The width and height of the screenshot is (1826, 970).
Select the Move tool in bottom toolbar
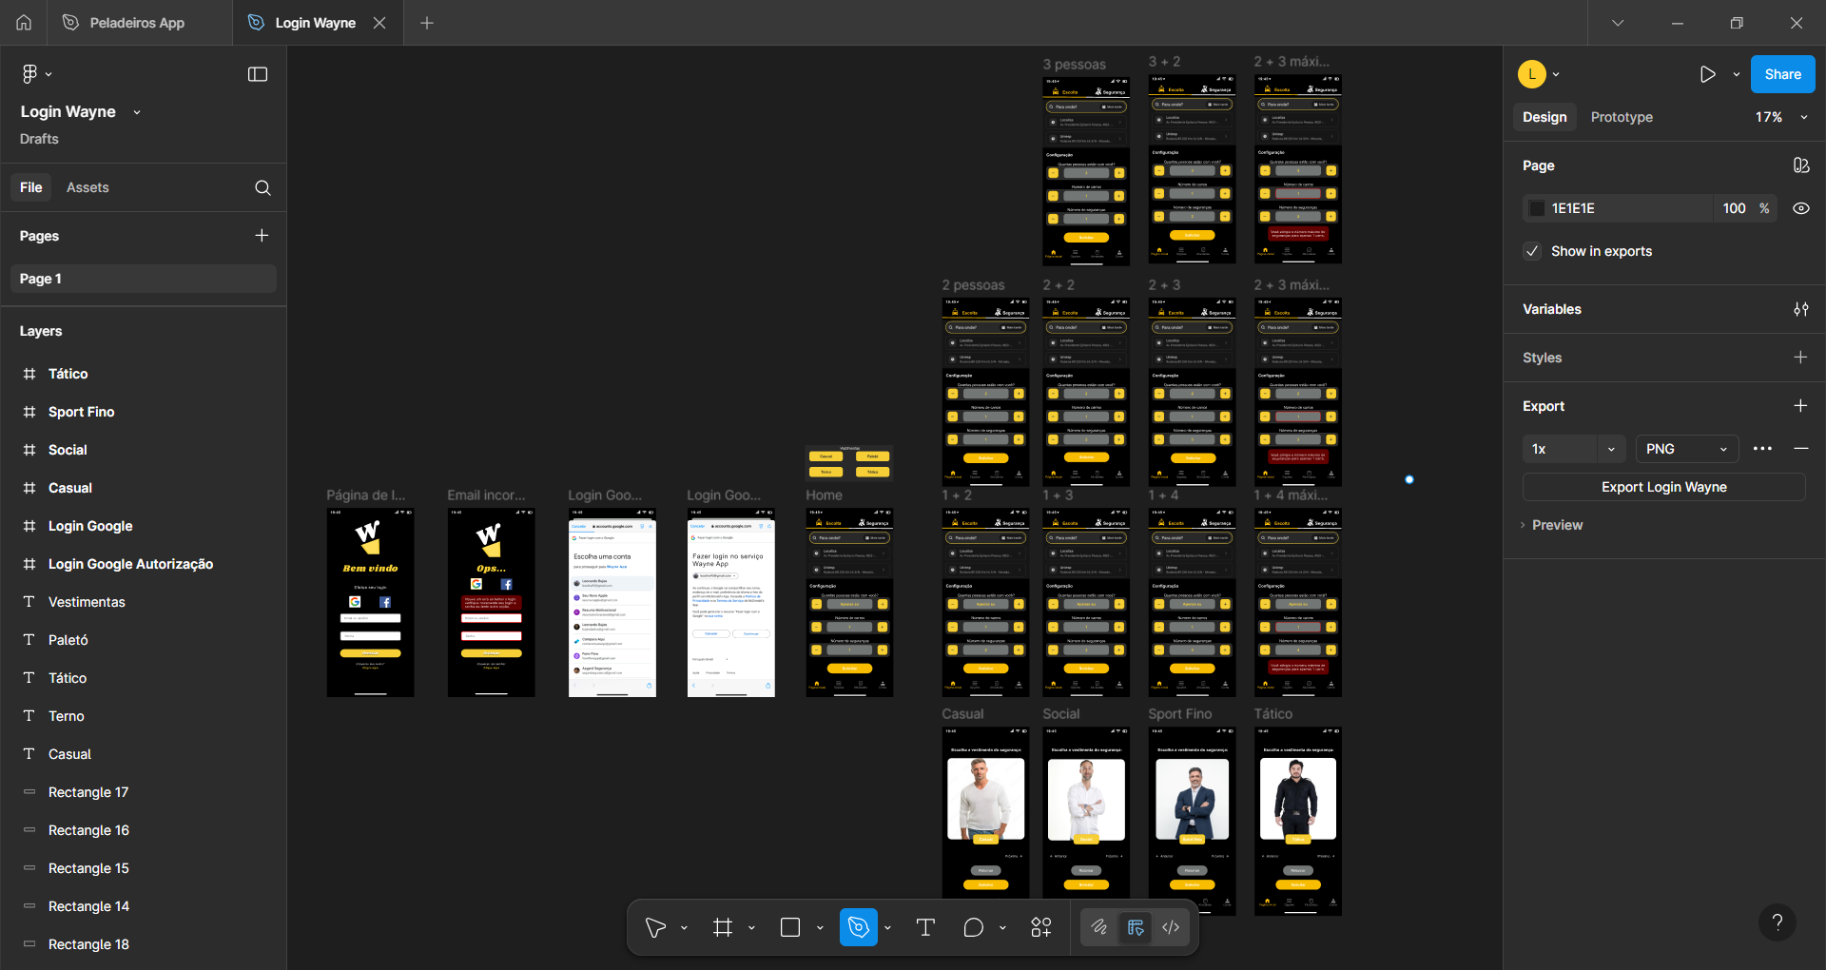(x=655, y=927)
